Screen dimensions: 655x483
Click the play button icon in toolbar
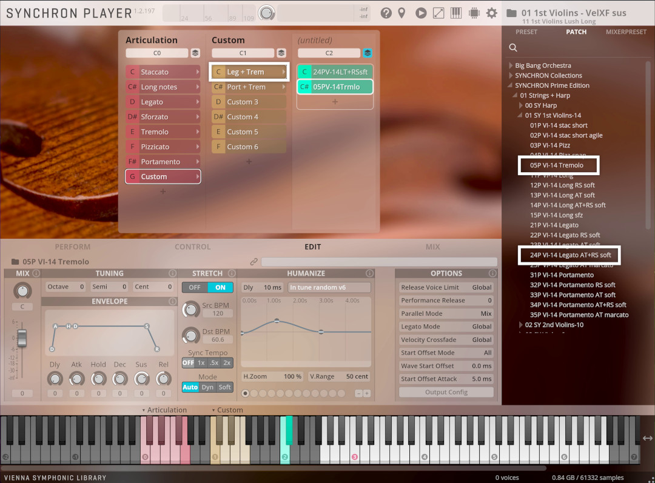[421, 13]
